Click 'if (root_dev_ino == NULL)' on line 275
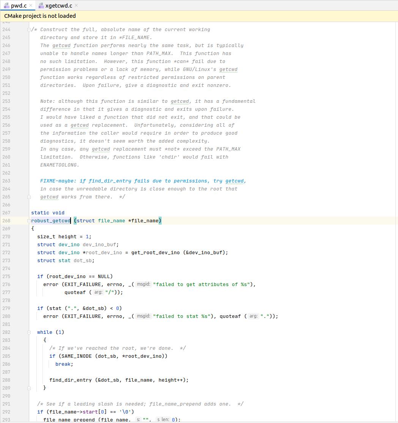This screenshot has width=398, height=423. coord(75,277)
